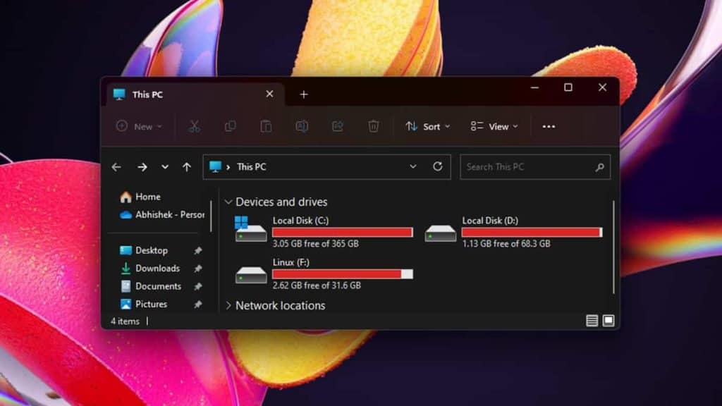722x406 pixels.
Task: Select the Copy icon
Action: [230, 126]
